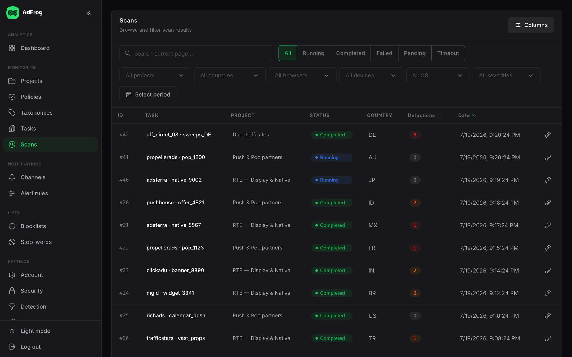Copy link icon for scan #40
This screenshot has width=572, height=357.
pyautogui.click(x=548, y=180)
